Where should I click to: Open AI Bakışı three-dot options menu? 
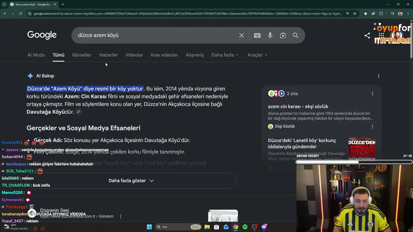[x=378, y=76]
